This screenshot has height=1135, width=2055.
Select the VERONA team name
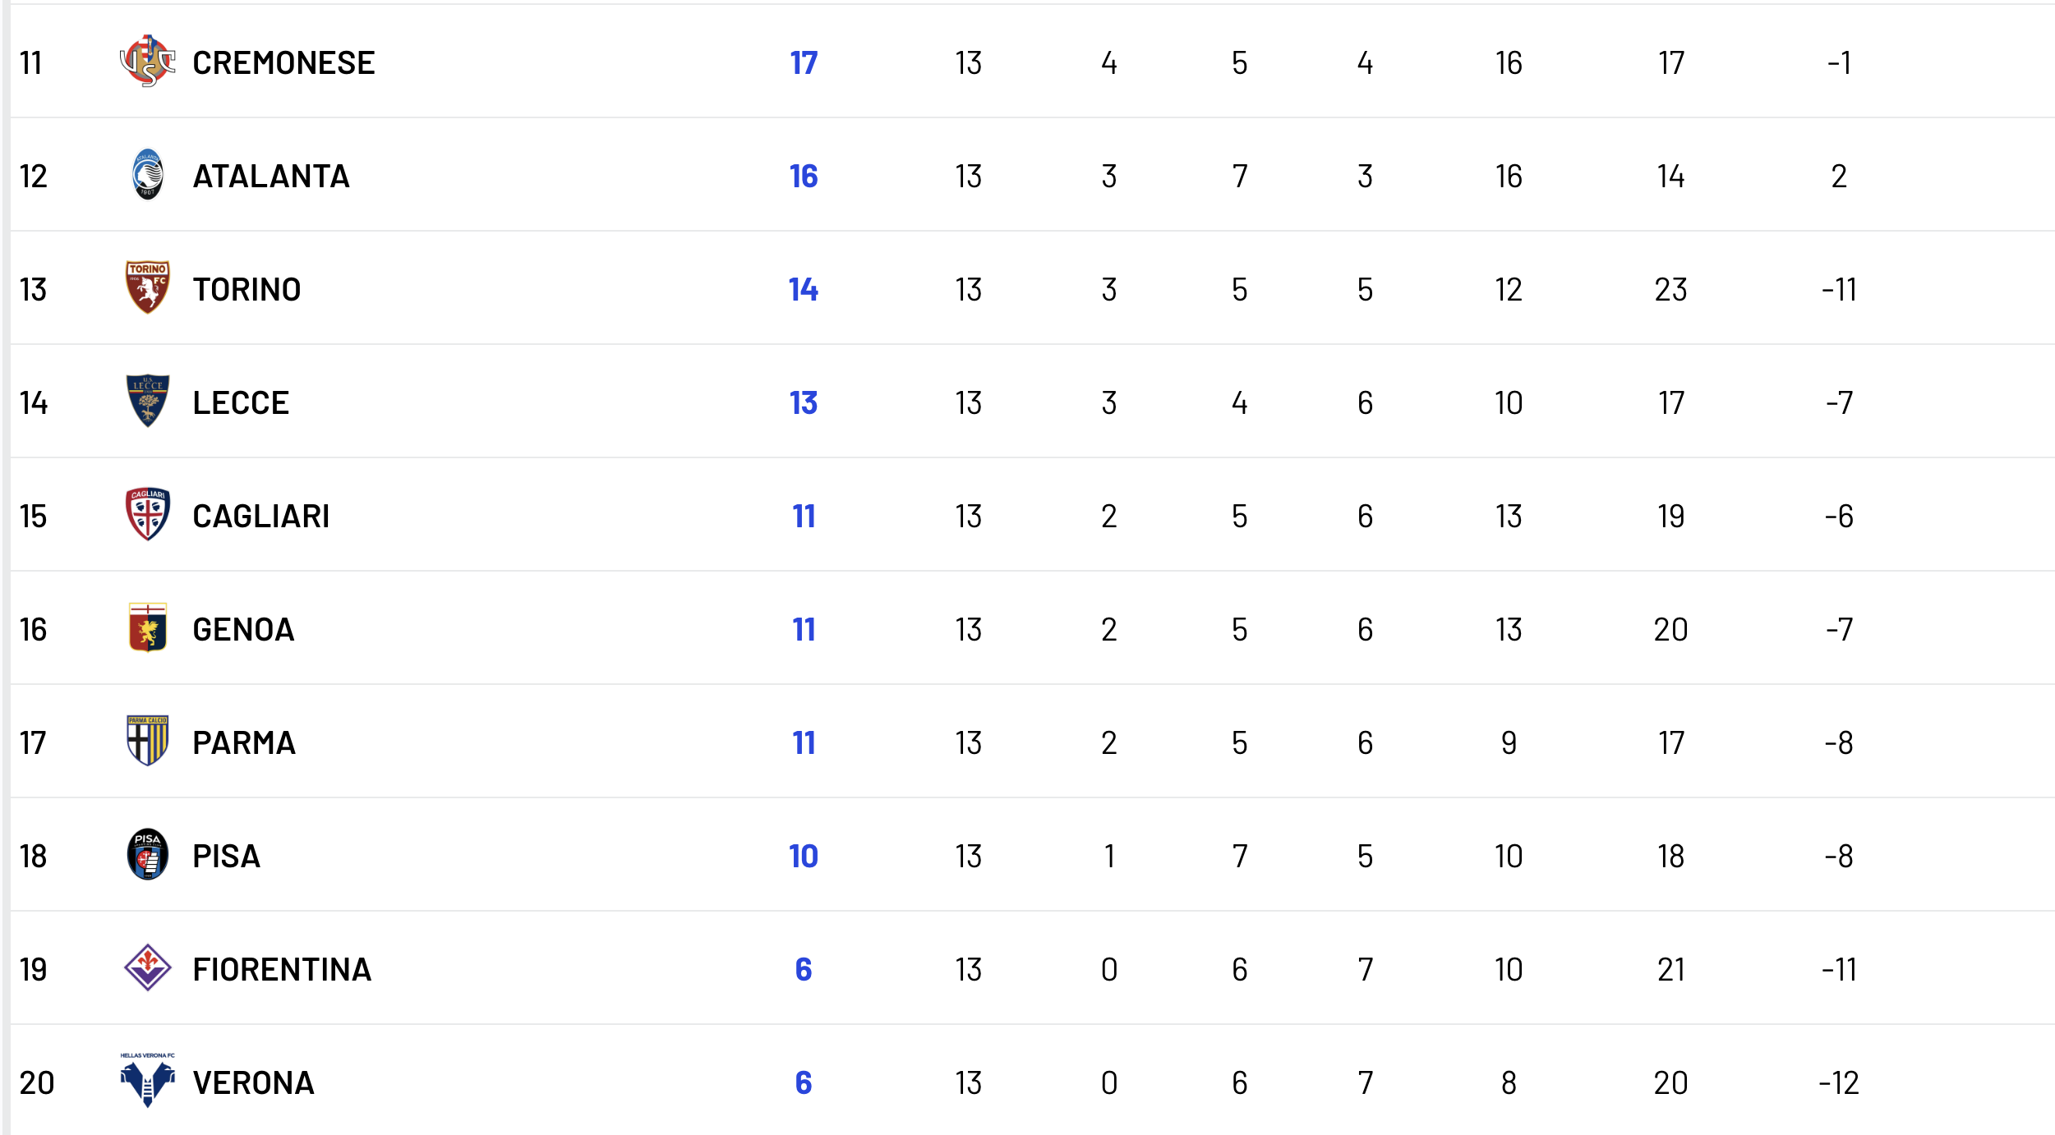(x=253, y=1083)
